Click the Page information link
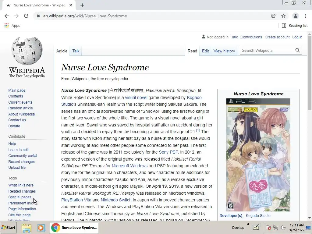This screenshot has width=312, height=234. pyautogui.click(x=22, y=209)
